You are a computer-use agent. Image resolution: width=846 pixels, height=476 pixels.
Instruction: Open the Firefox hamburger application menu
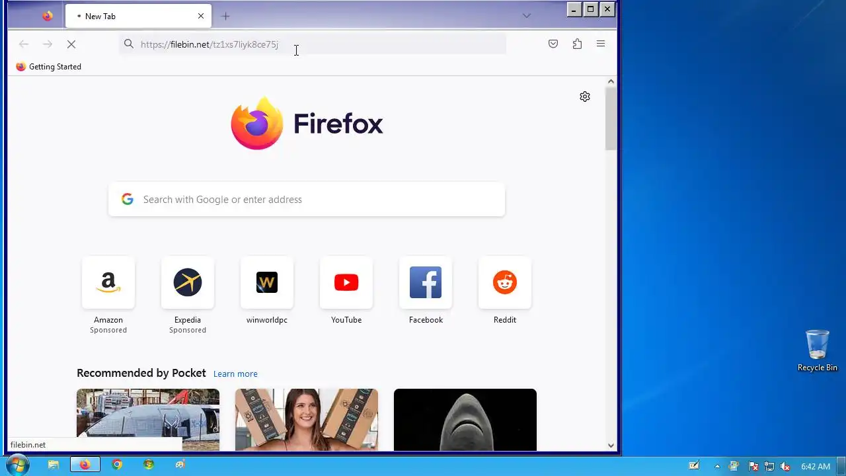click(x=601, y=44)
